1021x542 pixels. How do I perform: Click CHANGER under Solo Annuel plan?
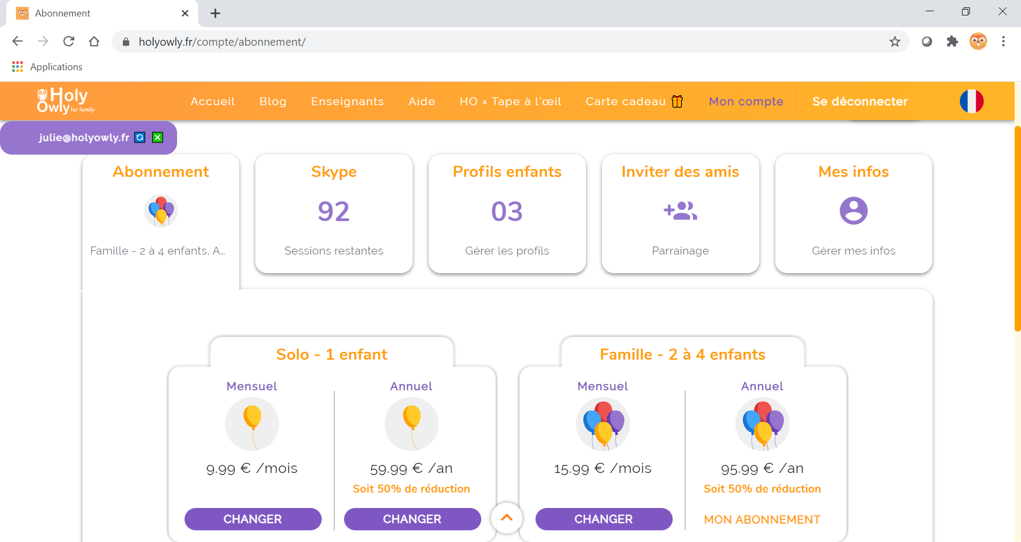coord(412,519)
